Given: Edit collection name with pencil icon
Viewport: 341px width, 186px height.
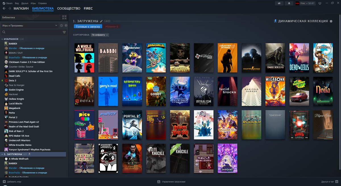Looking at the screenshot, I should [x=101, y=21].
